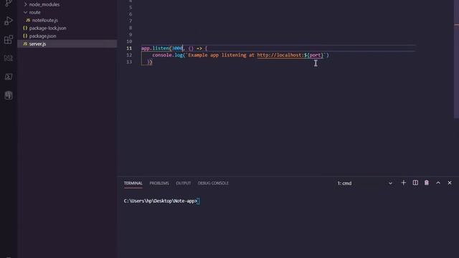This screenshot has width=459, height=258.
Task: Create a new terminal with plus icon
Action: tap(403, 183)
